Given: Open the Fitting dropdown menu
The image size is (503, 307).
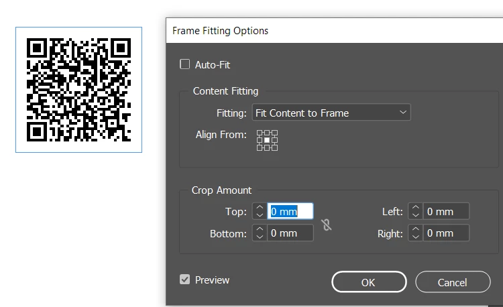Looking at the screenshot, I should coord(331,113).
